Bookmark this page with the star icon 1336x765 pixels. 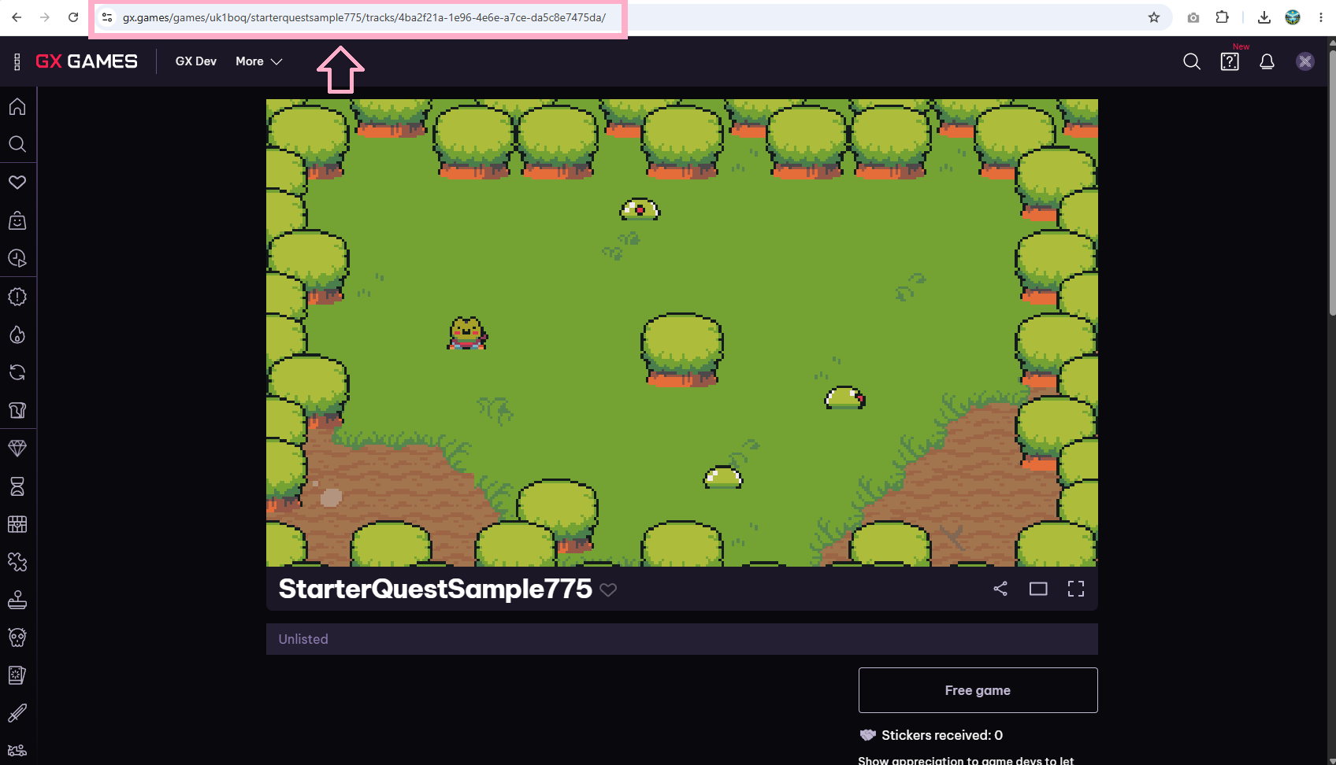(x=1154, y=17)
